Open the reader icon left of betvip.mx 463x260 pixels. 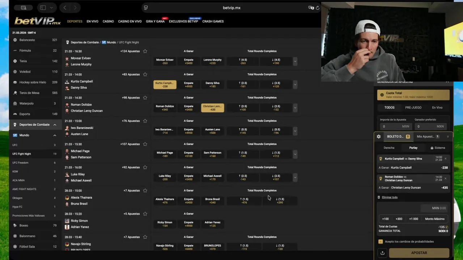[x=146, y=8]
